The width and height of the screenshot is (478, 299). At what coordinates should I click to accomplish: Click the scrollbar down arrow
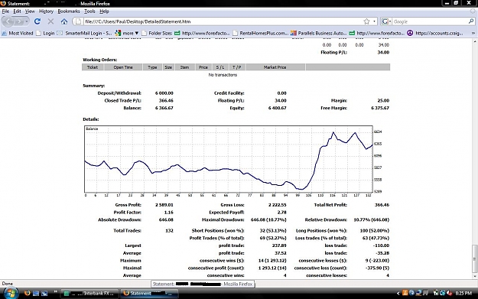474,276
